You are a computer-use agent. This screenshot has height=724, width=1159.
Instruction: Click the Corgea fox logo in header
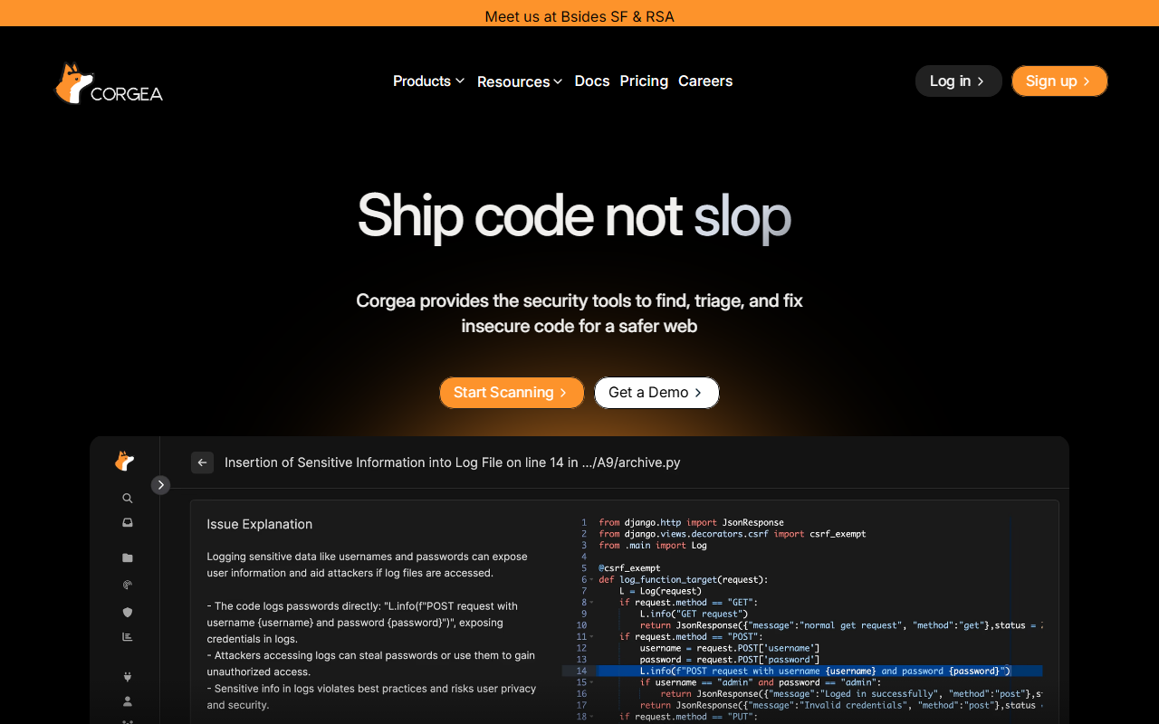[109, 83]
